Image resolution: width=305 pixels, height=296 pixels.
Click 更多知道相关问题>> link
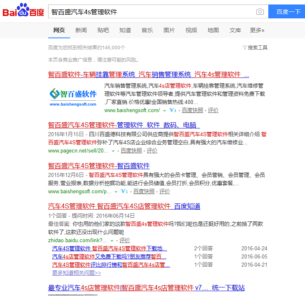click(76, 273)
